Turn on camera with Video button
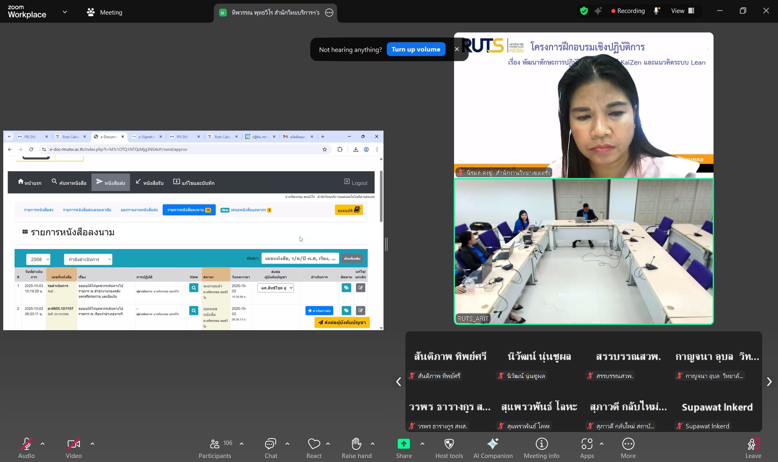778x462 pixels. click(x=73, y=448)
